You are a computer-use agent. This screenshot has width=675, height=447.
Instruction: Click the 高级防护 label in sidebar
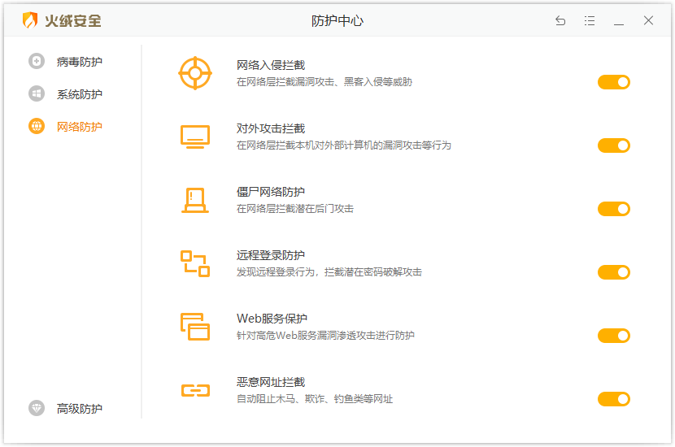point(79,409)
